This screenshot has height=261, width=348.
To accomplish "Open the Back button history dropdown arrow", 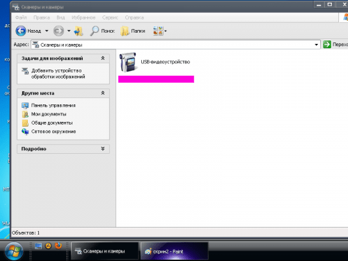I will [x=47, y=31].
